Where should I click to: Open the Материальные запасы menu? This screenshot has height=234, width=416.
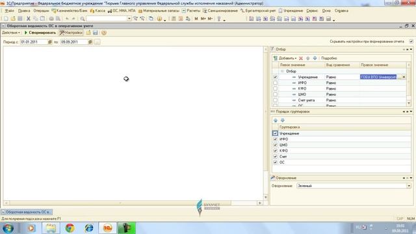pyautogui.click(x=159, y=11)
